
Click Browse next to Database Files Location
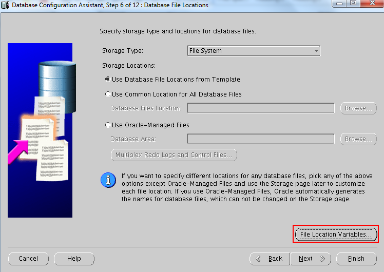[358, 108]
